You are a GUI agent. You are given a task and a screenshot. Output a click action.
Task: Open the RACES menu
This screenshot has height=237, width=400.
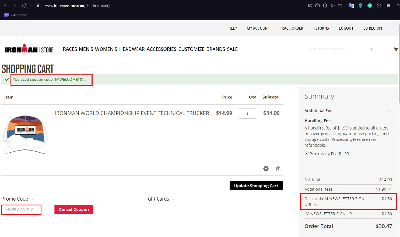(70, 49)
